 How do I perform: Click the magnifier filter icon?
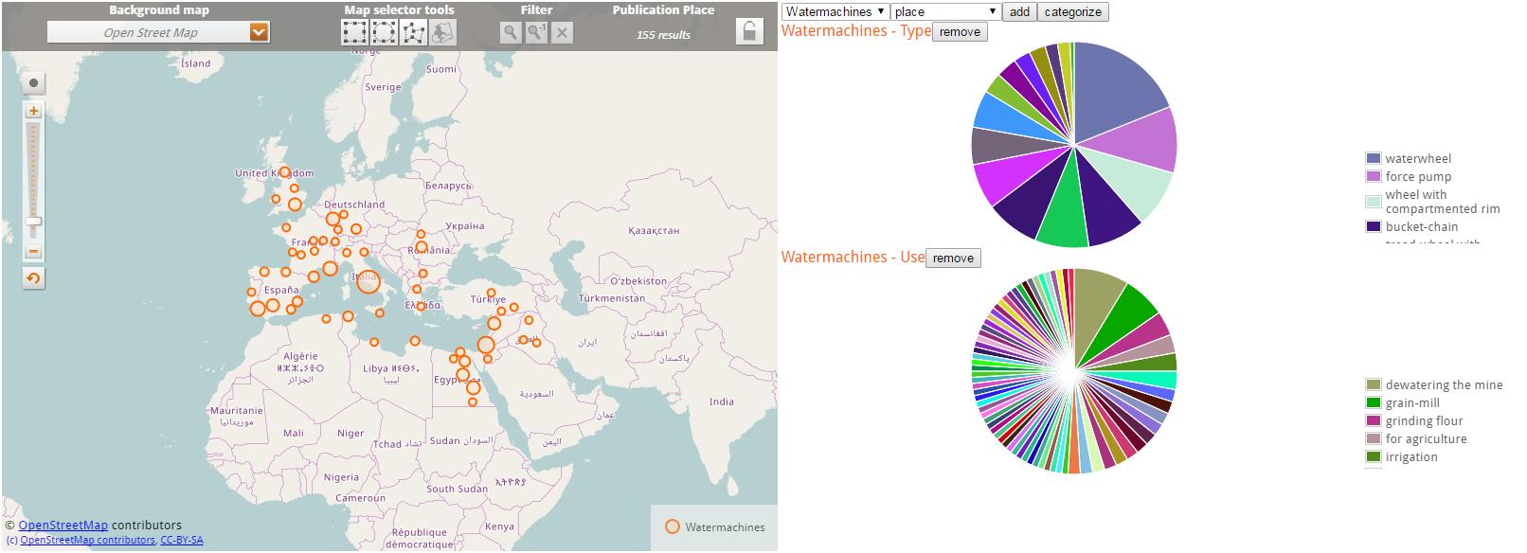pyautogui.click(x=511, y=32)
